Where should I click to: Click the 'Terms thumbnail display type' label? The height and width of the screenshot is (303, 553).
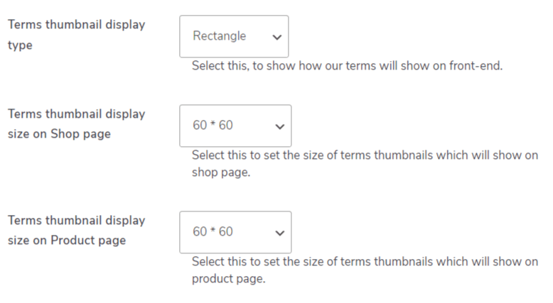tap(76, 25)
